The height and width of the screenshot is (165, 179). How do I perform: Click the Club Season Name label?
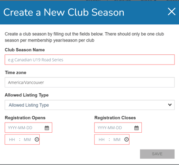[25, 50]
